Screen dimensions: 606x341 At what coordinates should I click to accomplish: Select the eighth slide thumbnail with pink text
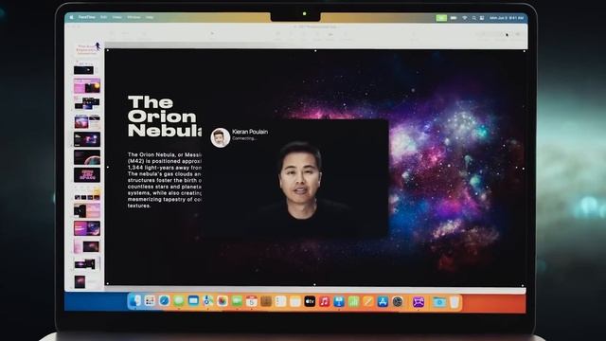coord(87,174)
